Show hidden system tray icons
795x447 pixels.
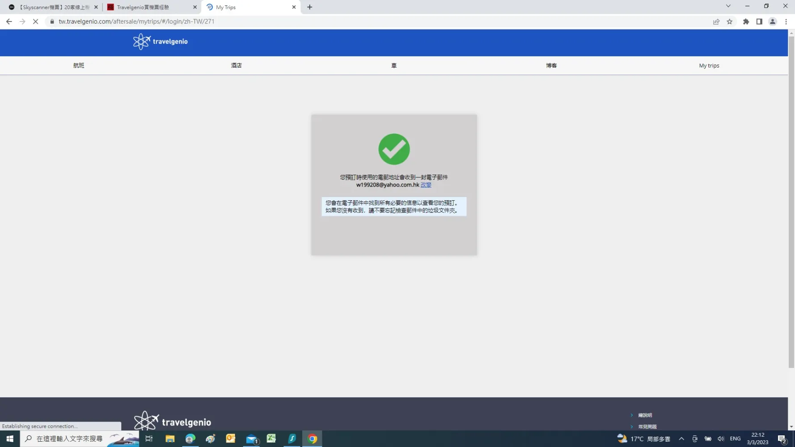point(681,439)
